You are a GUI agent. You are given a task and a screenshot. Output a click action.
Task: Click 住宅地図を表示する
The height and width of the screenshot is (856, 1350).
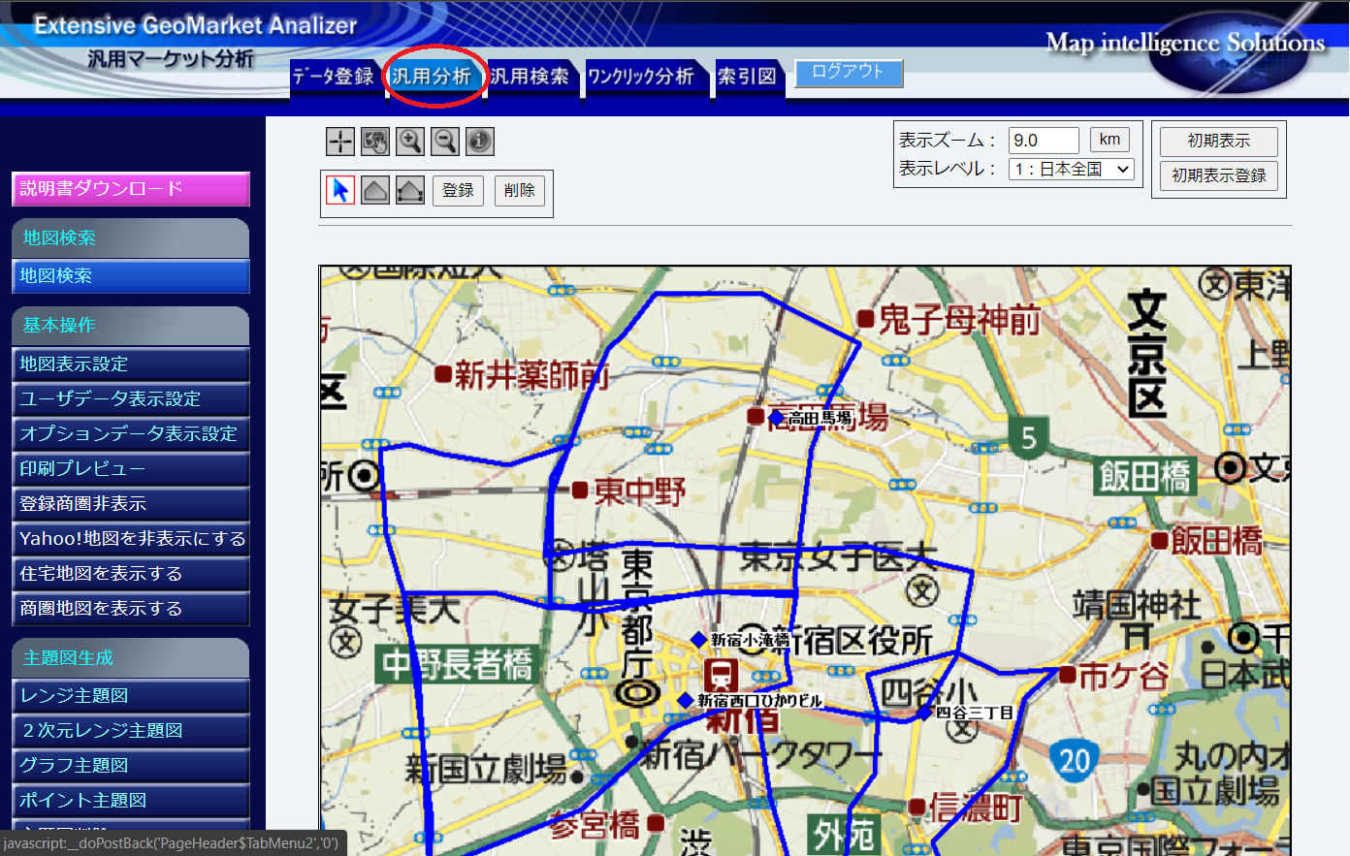131,574
